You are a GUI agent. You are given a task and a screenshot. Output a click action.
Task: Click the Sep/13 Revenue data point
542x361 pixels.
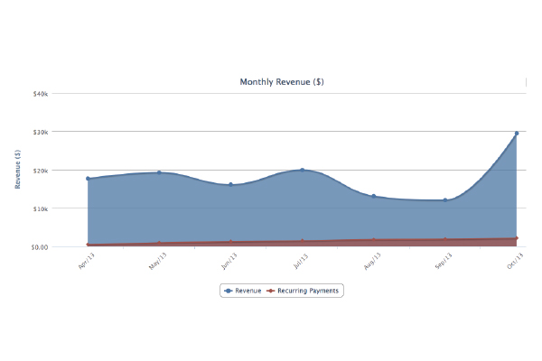444,199
